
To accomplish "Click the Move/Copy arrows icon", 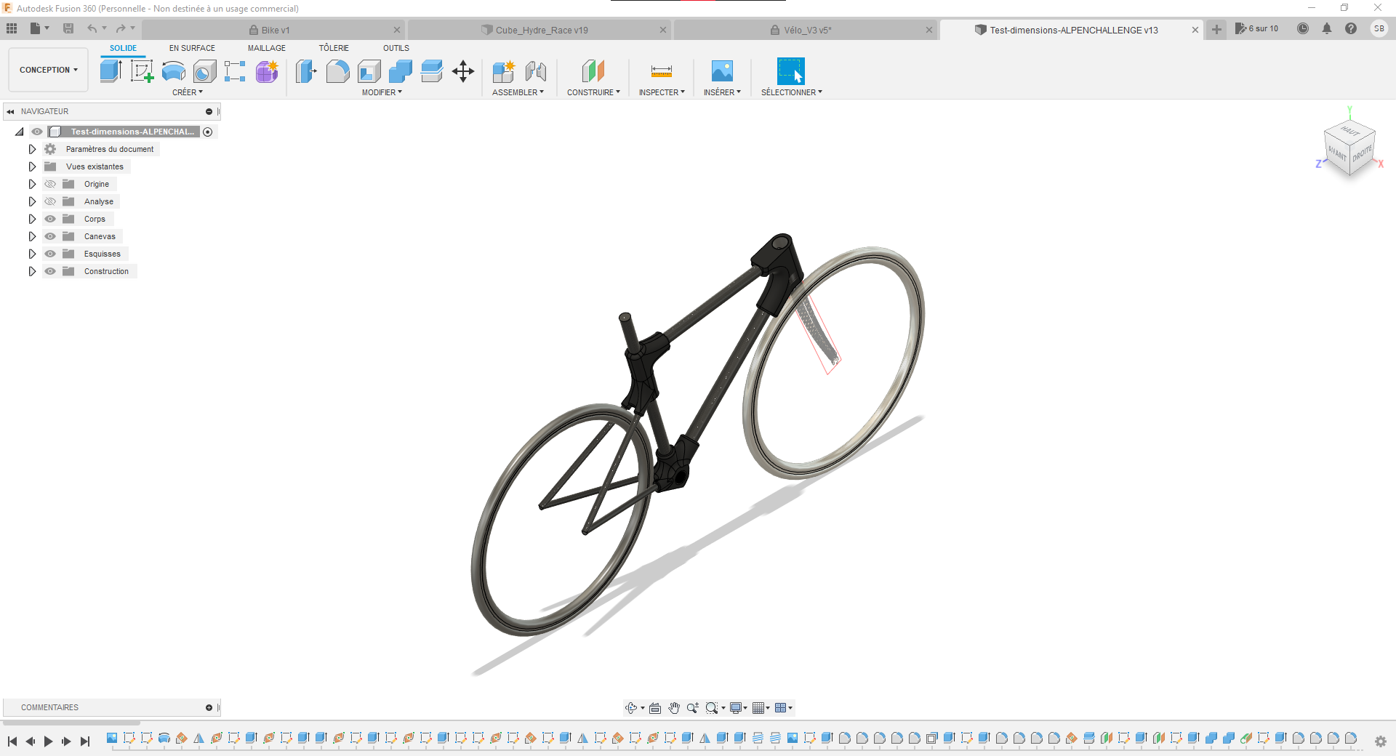I will pyautogui.click(x=463, y=71).
